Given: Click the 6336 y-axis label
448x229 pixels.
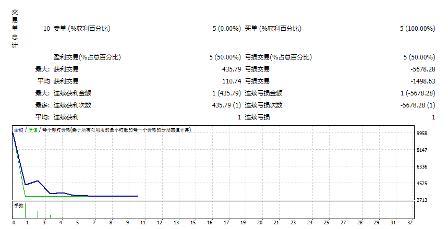Looking at the screenshot, I should pyautogui.click(x=422, y=167).
